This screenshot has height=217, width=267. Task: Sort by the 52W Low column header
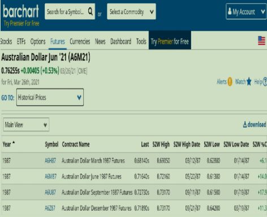212,145
